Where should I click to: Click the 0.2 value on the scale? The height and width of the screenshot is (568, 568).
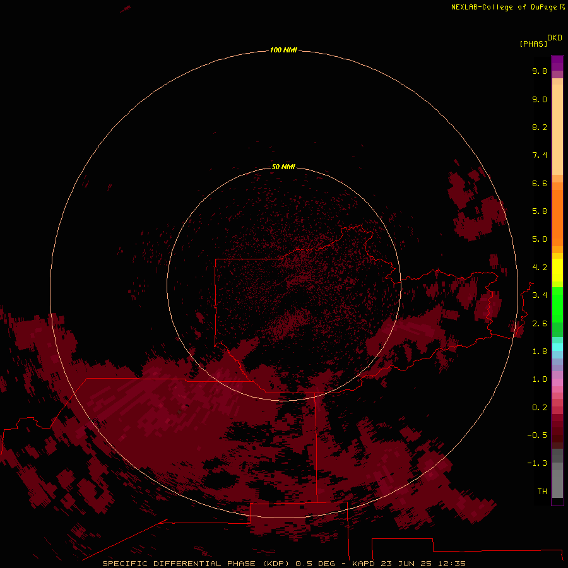540,408
